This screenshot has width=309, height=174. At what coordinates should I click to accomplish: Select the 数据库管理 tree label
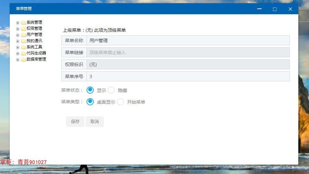pyautogui.click(x=36, y=59)
